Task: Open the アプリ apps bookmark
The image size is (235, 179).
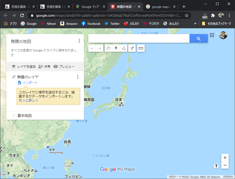Action: click(10, 23)
